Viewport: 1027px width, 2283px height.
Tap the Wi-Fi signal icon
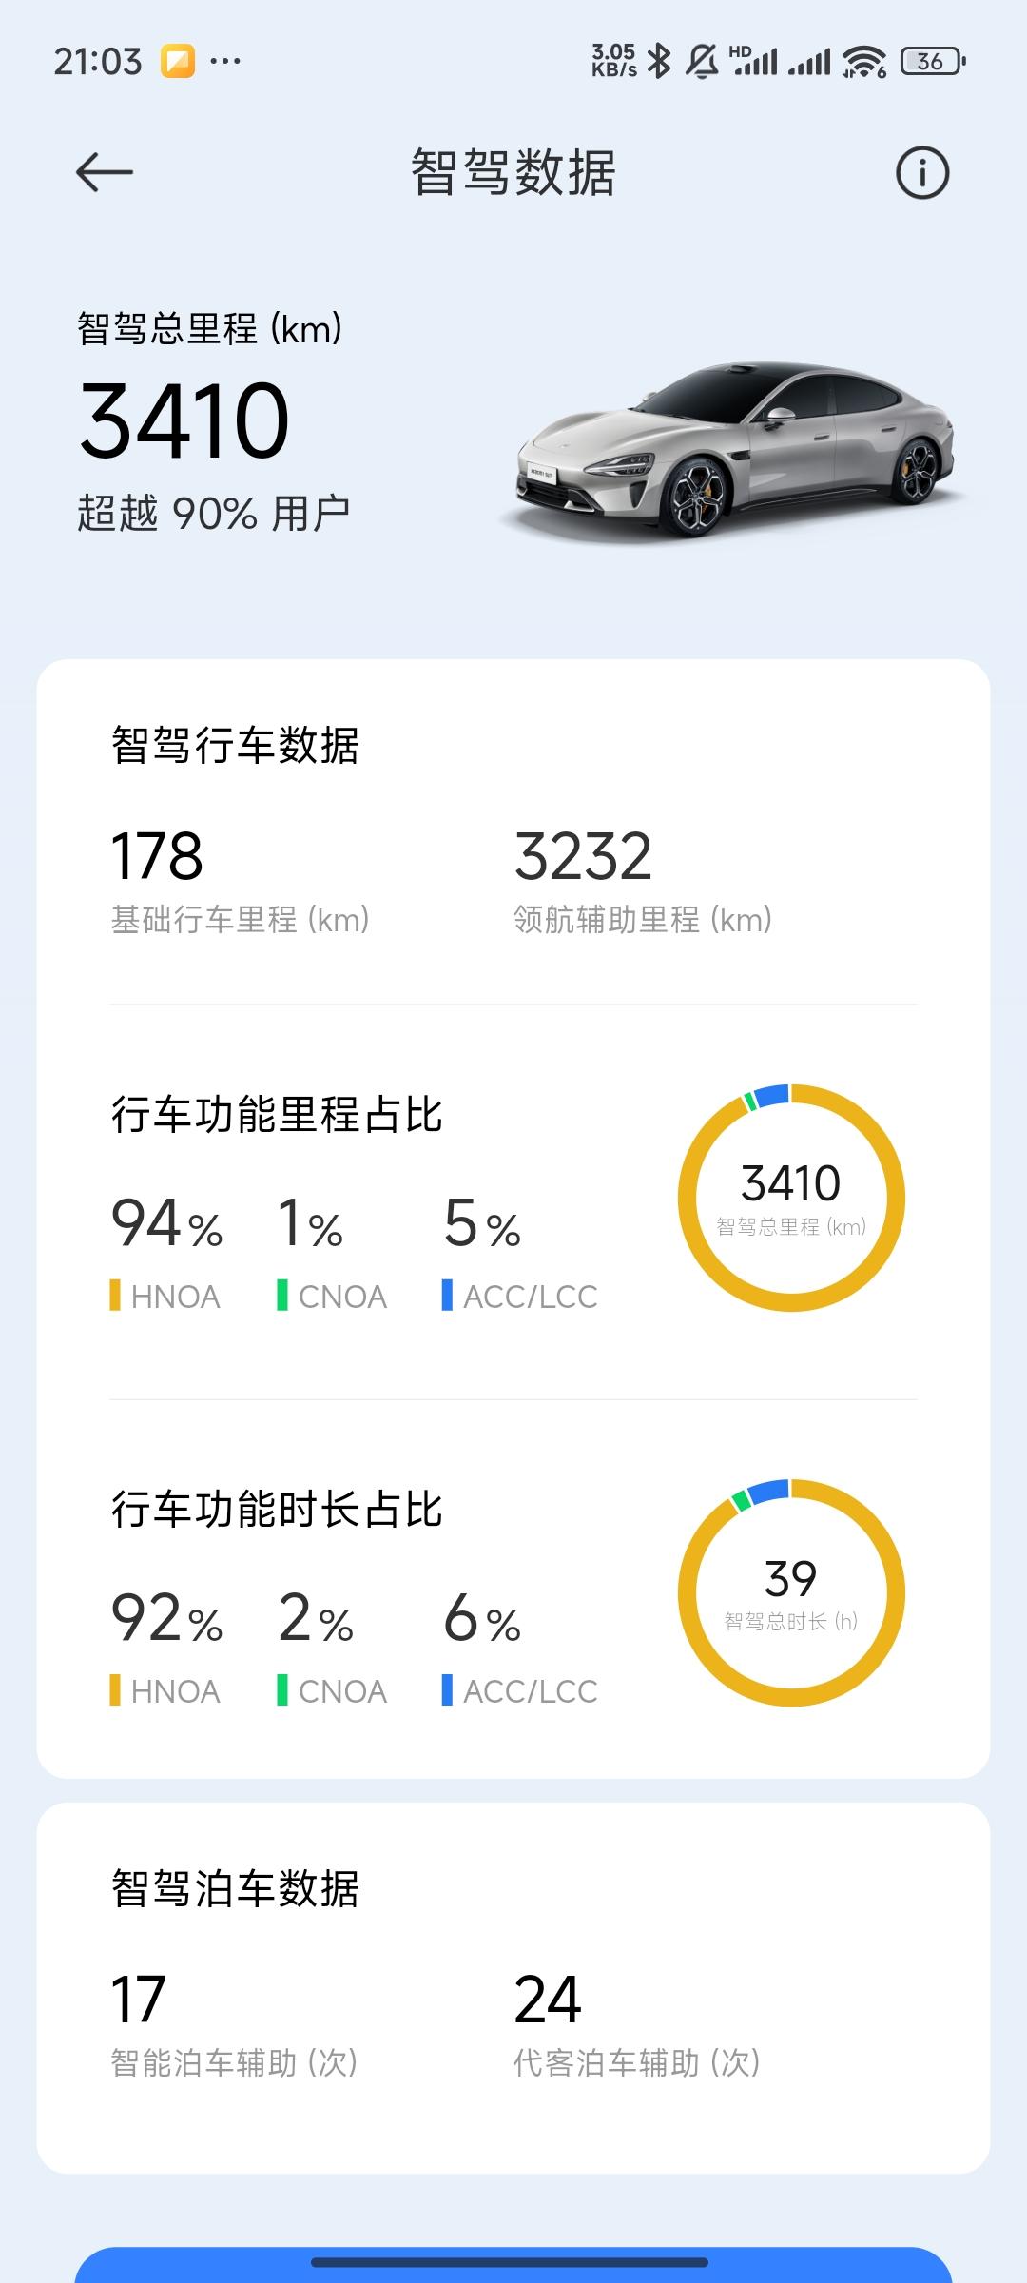pyautogui.click(x=864, y=62)
